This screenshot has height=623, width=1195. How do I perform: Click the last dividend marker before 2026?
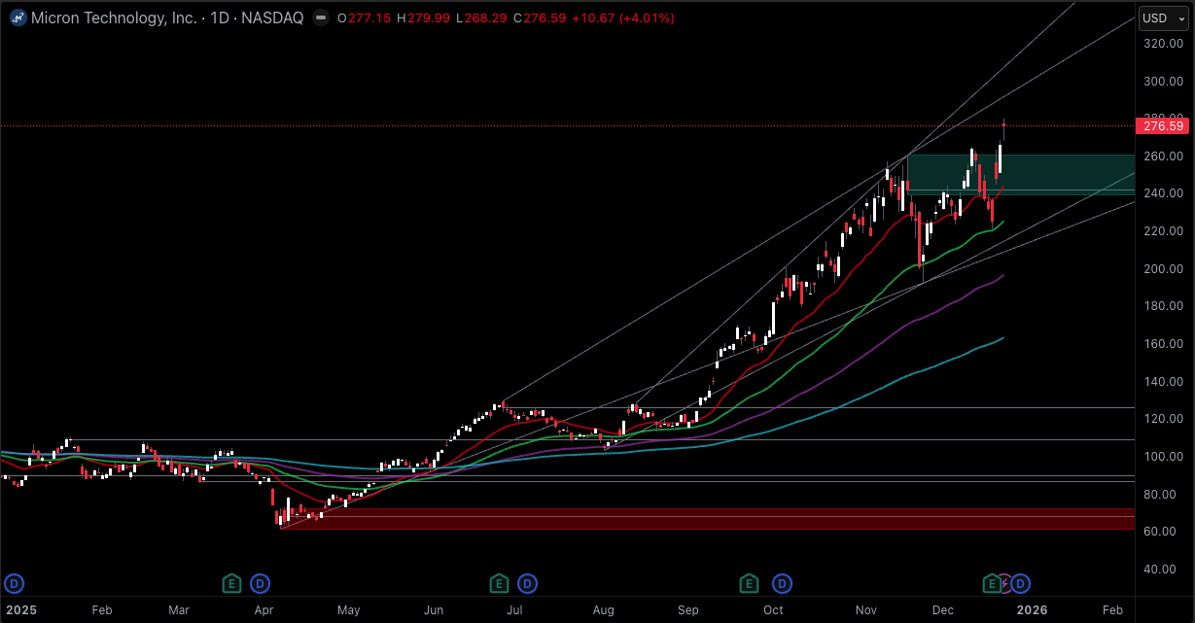[1020, 583]
